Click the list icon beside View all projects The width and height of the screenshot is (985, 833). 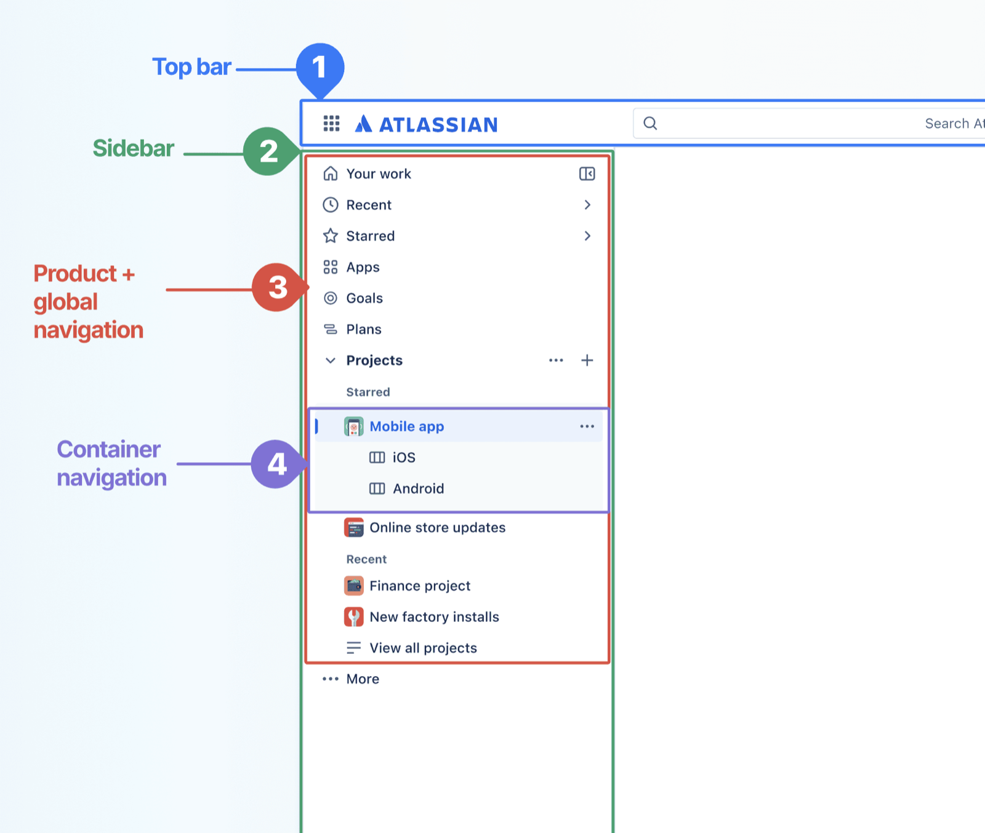point(354,648)
